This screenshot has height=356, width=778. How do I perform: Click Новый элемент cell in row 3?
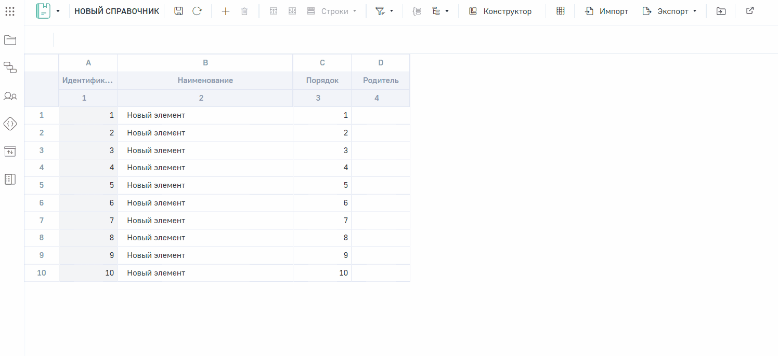click(205, 150)
